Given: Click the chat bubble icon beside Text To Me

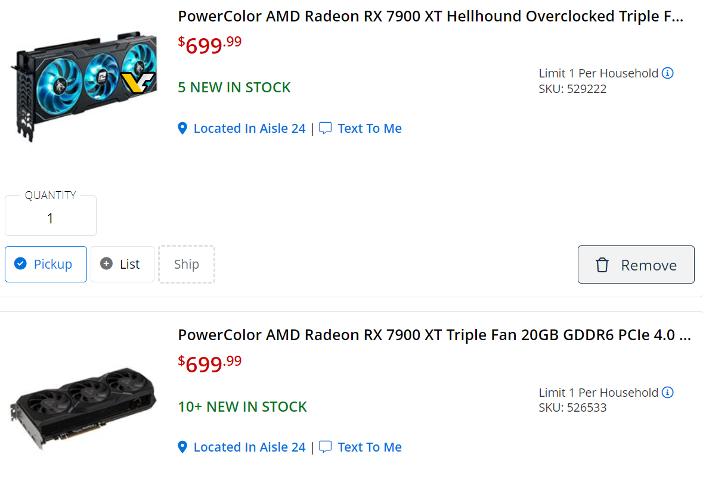Looking at the screenshot, I should tap(325, 128).
